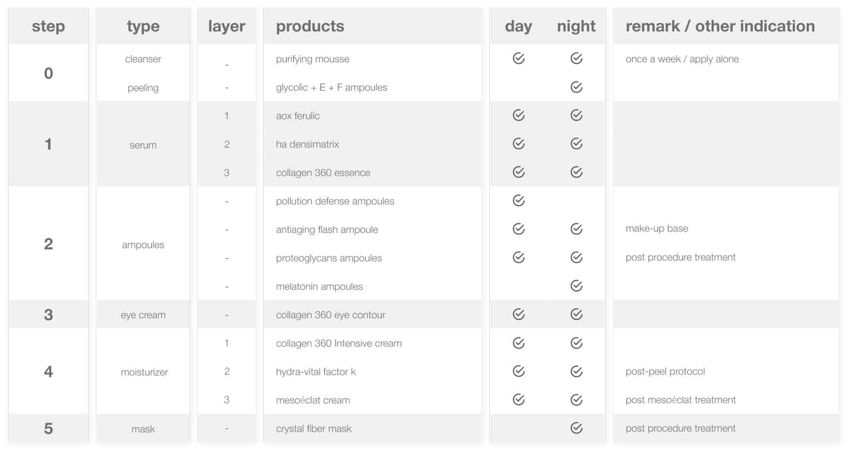This screenshot has width=851, height=455.
Task: Click the "post-peel protocol" remark text
Action: (665, 372)
